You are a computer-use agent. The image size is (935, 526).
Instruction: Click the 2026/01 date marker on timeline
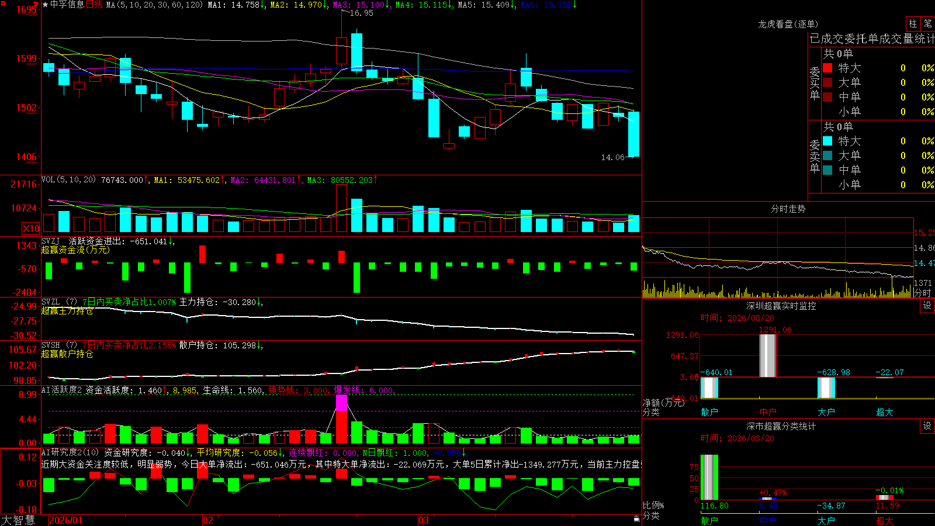click(66, 520)
